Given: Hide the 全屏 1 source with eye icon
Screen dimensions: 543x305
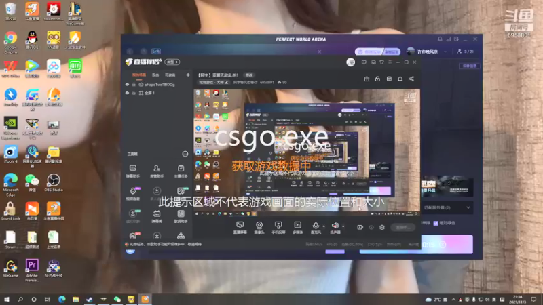Looking at the screenshot, I should point(127,93).
